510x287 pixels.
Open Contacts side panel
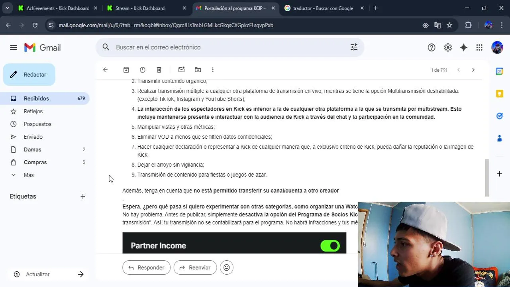[499, 138]
